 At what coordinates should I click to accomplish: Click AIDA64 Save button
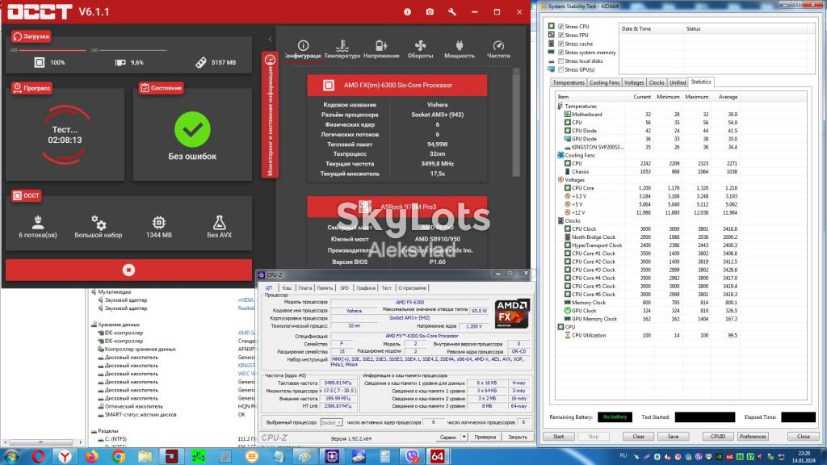point(673,437)
